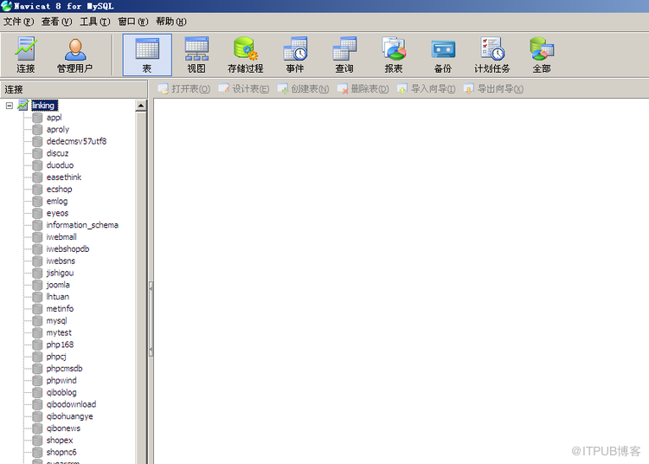The height and width of the screenshot is (464, 649).
Task: Click the tree scrollbar up arrow
Action: (x=141, y=106)
